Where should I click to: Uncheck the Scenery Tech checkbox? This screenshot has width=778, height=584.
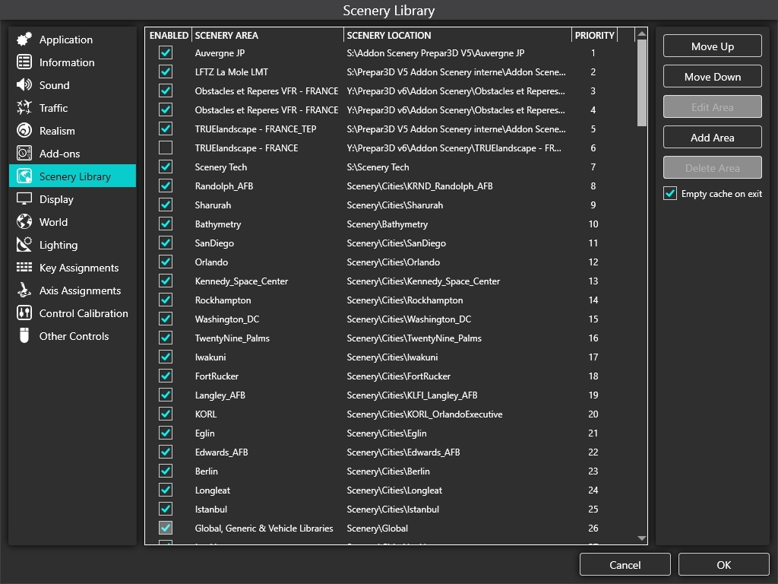(x=166, y=167)
